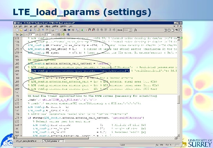Viewport: 213px width, 148px height.
Task: Click the vertical scrollbar down arrow
Action: (179, 135)
